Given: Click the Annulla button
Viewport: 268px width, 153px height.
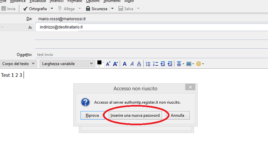Looking at the screenshot, I should (178, 115).
